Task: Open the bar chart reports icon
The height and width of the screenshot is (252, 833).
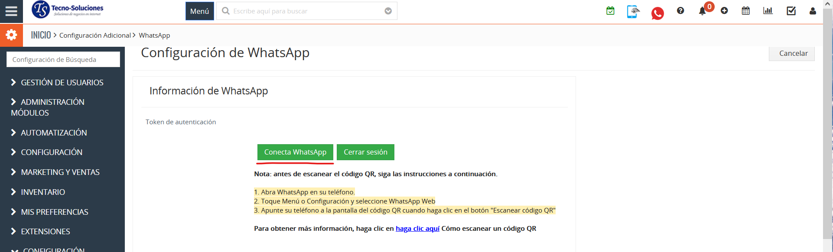Action: point(768,11)
